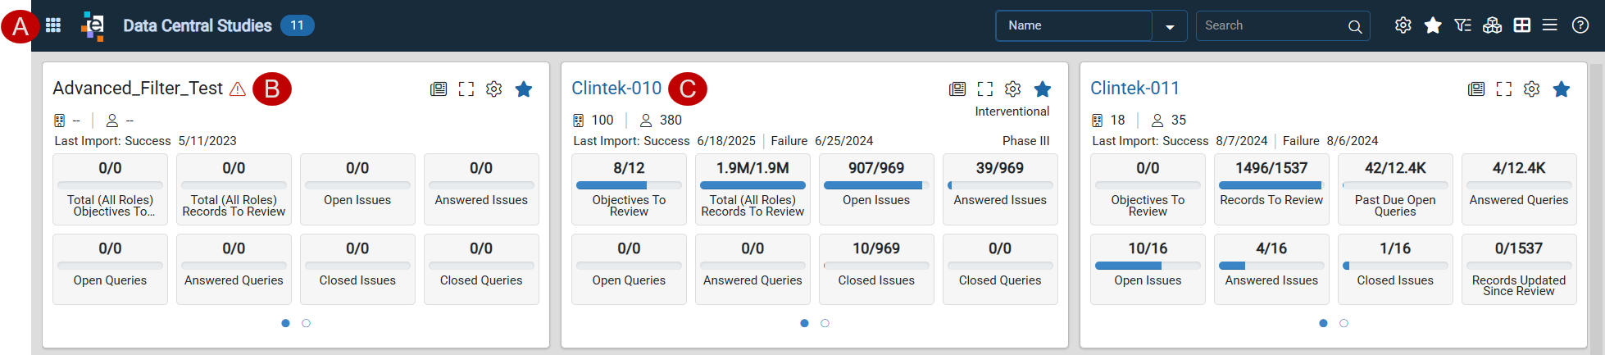Screen dimensions: 1605x355
Task: Click the study count badge 11
Action: click(298, 25)
